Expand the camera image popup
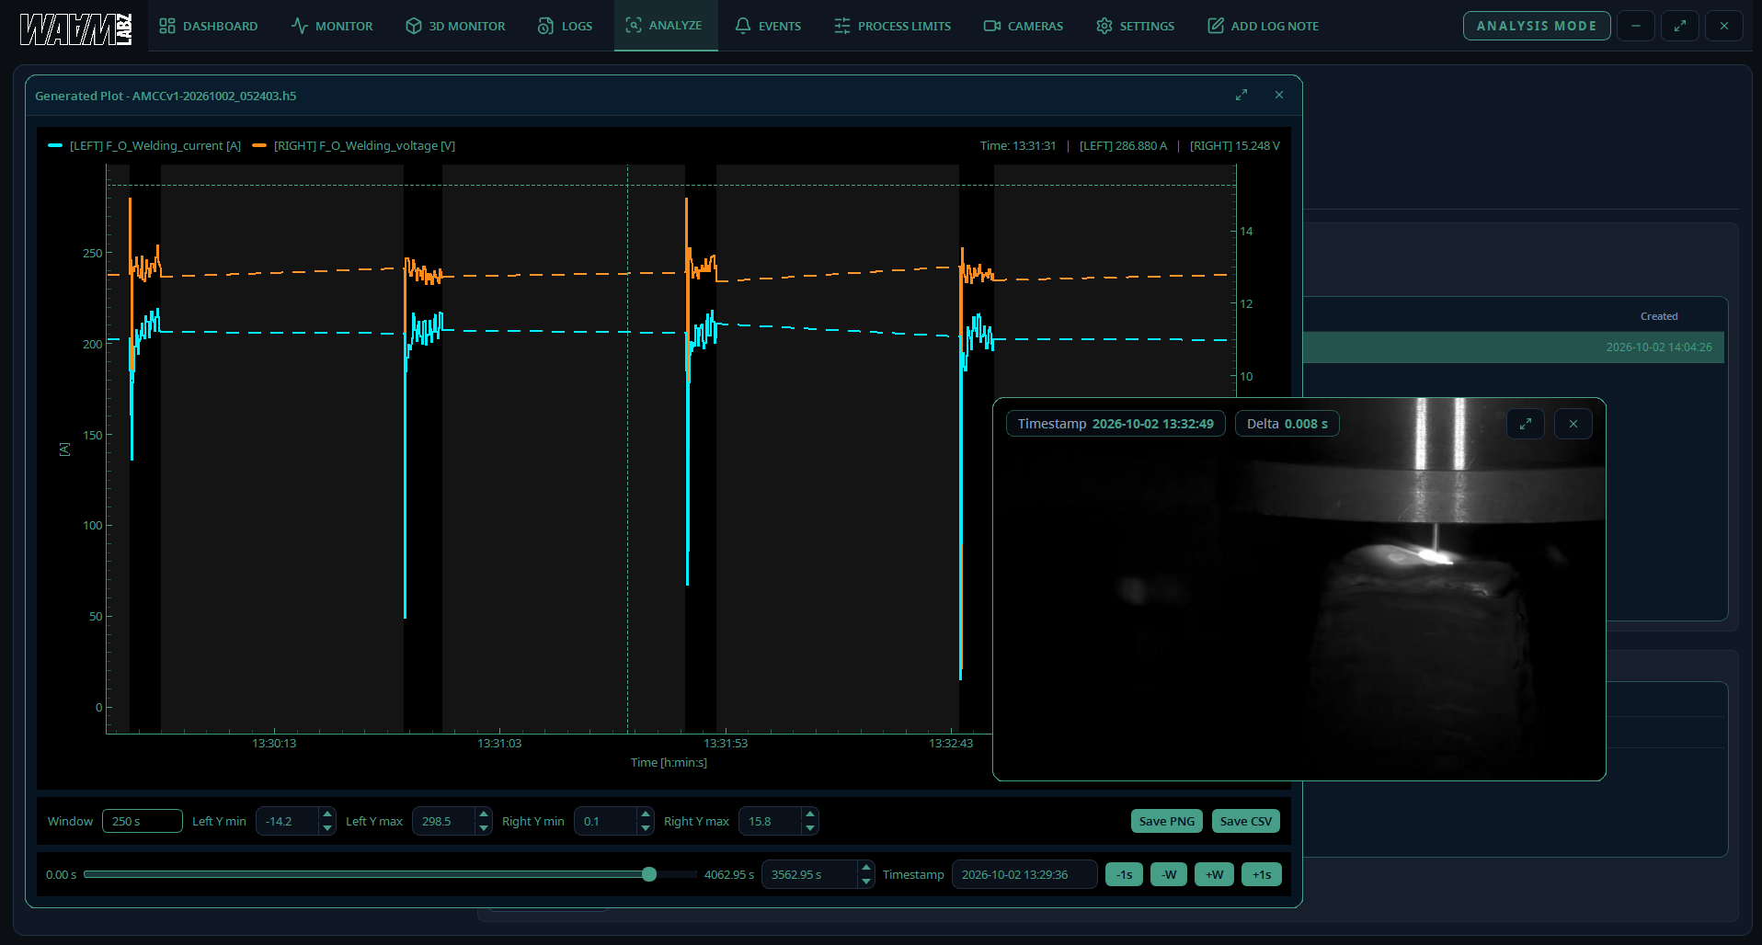Viewport: 1762px width, 945px height. click(x=1526, y=424)
